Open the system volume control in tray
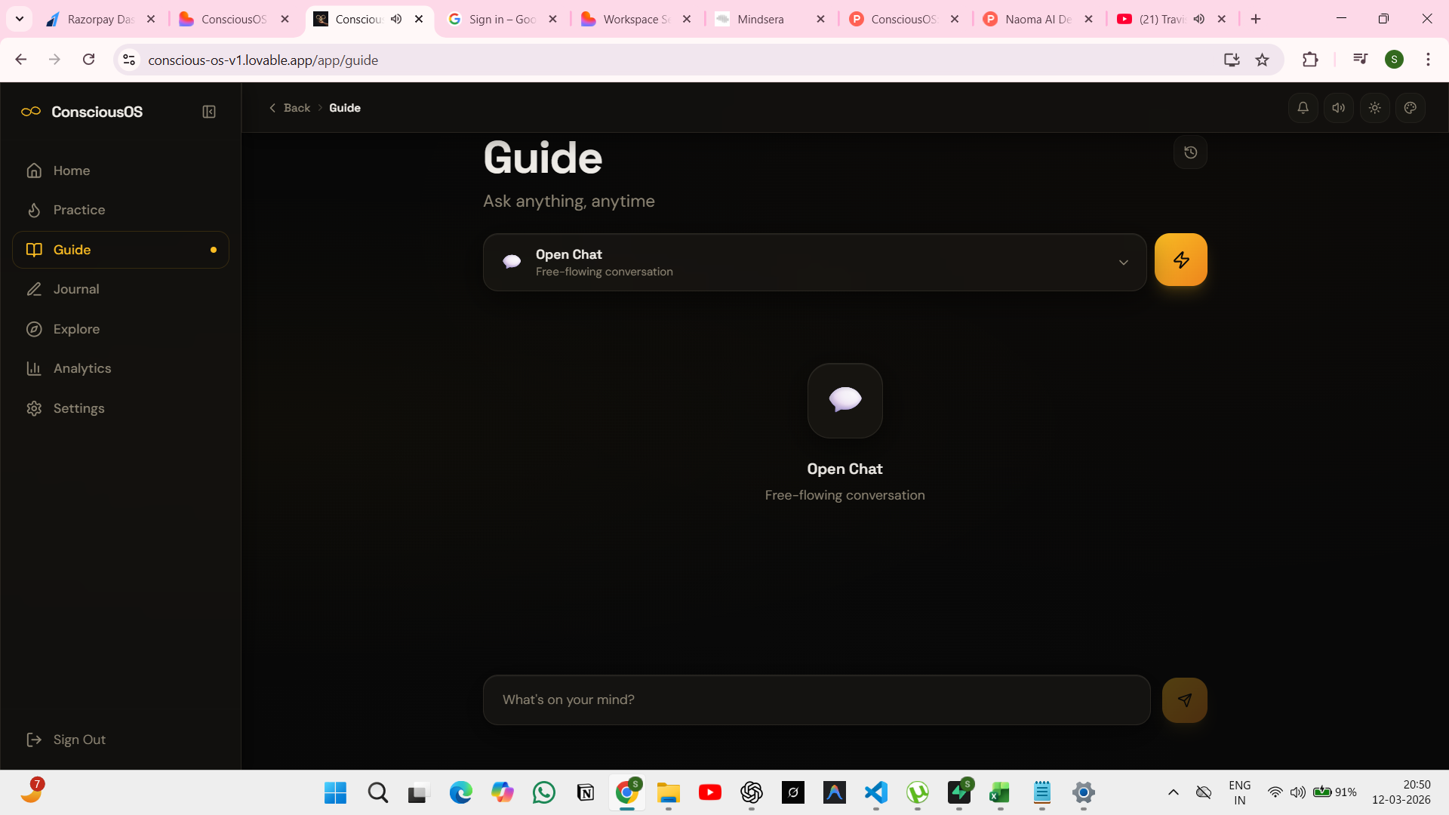The width and height of the screenshot is (1449, 815). pyautogui.click(x=1297, y=792)
